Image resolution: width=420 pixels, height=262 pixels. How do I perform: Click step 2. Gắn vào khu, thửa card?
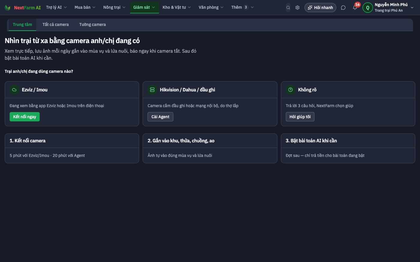pos(210,148)
